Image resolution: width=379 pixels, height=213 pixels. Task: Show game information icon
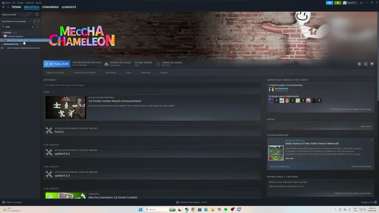click(366, 64)
